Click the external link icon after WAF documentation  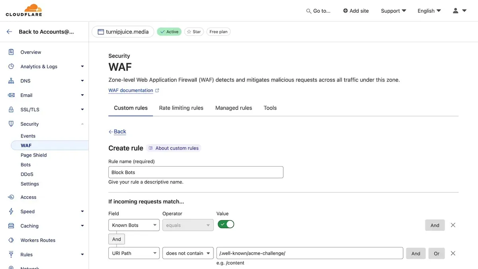pos(157,90)
